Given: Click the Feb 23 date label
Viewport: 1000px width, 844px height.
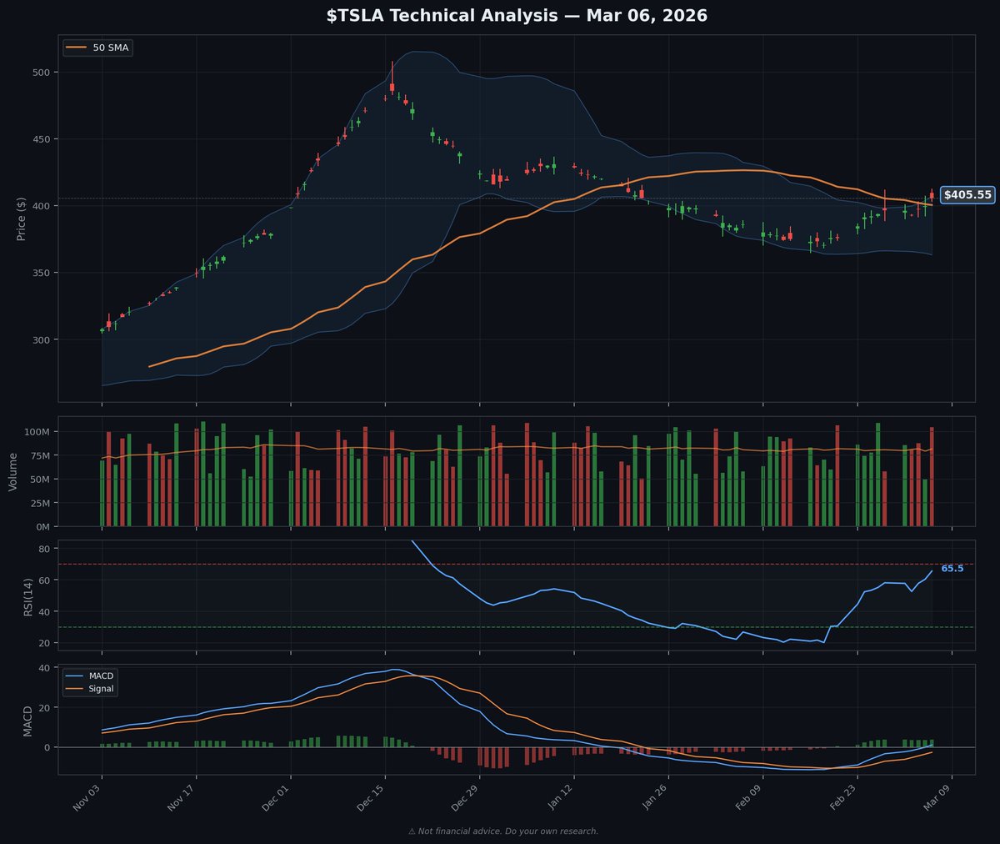Looking at the screenshot, I should (x=842, y=800).
